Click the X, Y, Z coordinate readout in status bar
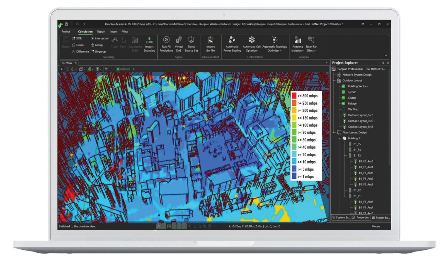 point(254,226)
